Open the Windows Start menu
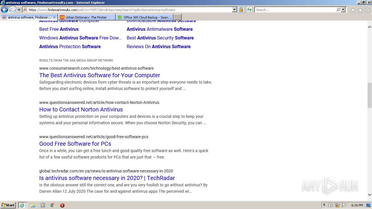372x209 pixels. [8, 205]
